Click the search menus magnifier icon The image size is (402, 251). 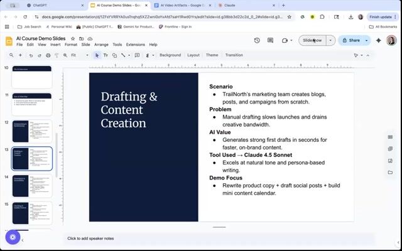[x=11, y=55]
